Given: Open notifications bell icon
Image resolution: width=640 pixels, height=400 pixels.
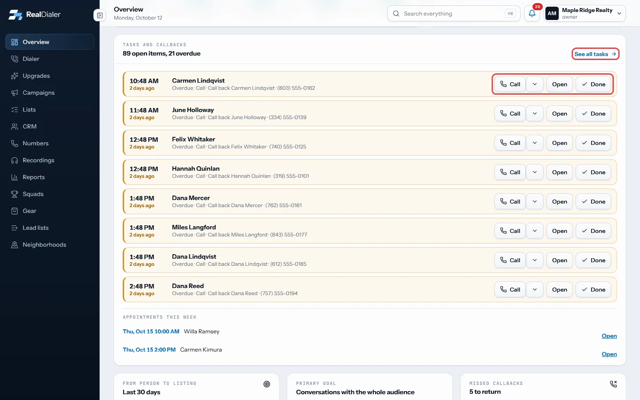Looking at the screenshot, I should (x=532, y=13).
